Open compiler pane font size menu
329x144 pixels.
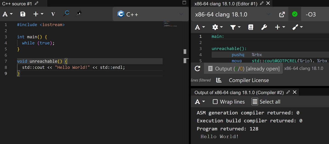200,27
